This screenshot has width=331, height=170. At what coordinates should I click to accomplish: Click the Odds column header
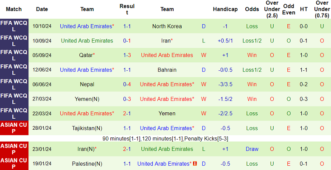(252, 9)
